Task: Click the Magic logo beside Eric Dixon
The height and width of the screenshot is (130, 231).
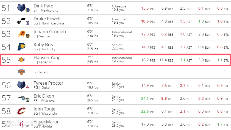Action: click(x=21, y=98)
